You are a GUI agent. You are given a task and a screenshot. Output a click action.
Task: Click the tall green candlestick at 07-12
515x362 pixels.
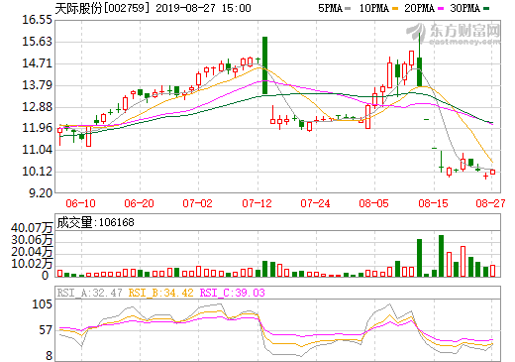(264, 65)
